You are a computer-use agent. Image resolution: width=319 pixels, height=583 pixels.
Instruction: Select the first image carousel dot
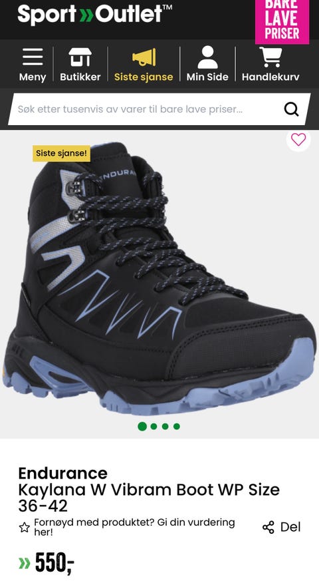[x=142, y=427]
